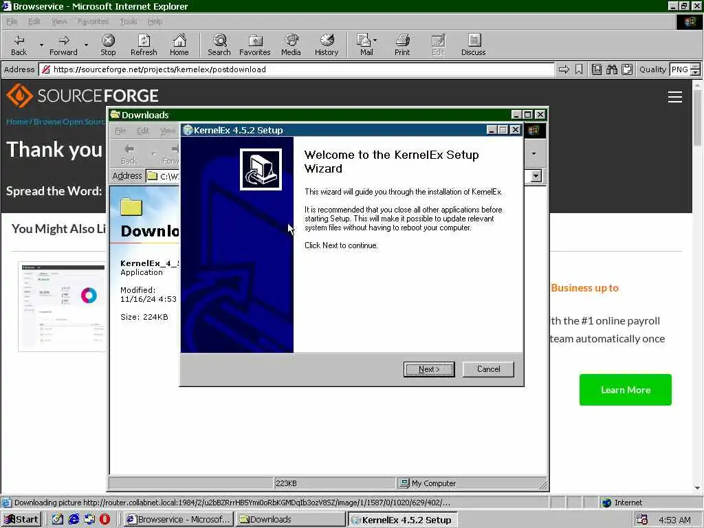Open the File menu in the Downloads window
704x528 pixels.
(120, 131)
